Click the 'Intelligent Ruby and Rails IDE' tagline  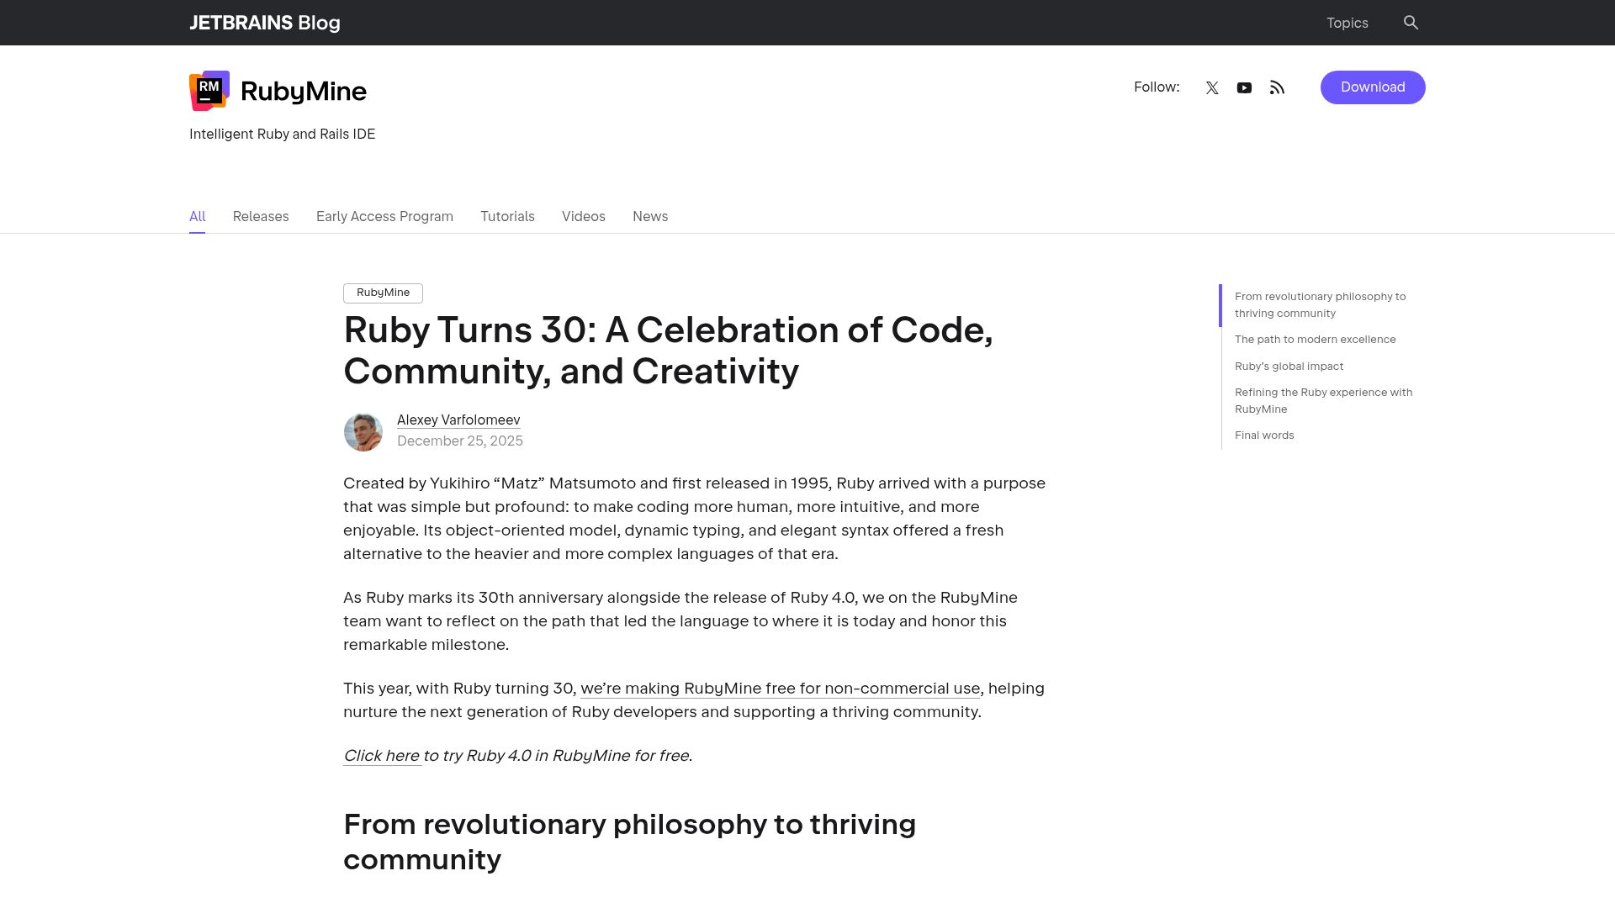(282, 134)
